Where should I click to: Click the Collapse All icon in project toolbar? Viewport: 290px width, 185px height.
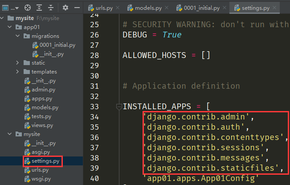(x=51, y=8)
